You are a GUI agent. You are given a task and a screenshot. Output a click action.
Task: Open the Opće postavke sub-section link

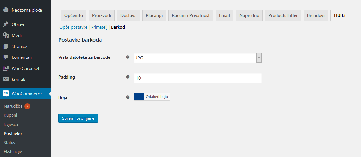(74, 27)
